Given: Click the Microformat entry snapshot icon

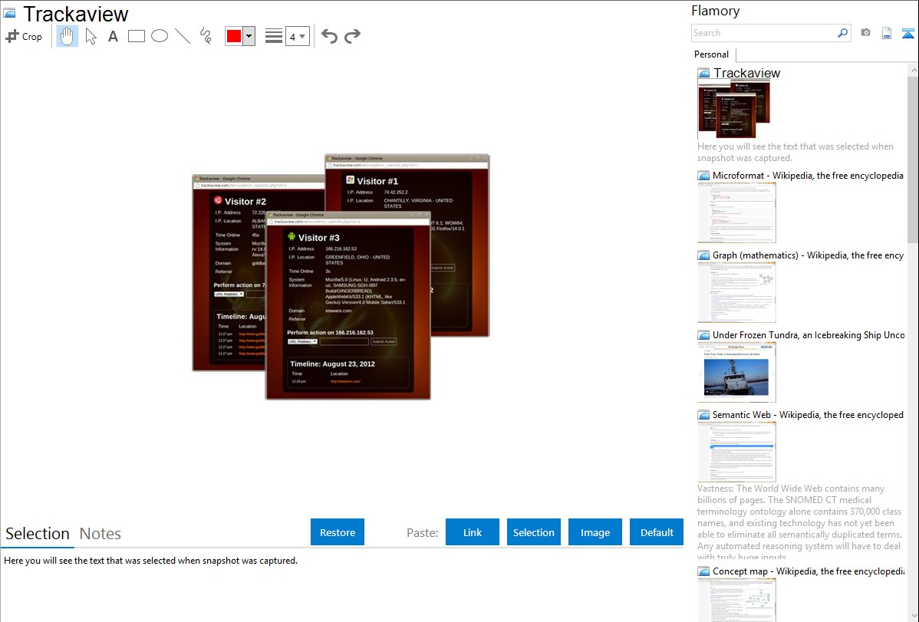Looking at the screenshot, I should (703, 176).
